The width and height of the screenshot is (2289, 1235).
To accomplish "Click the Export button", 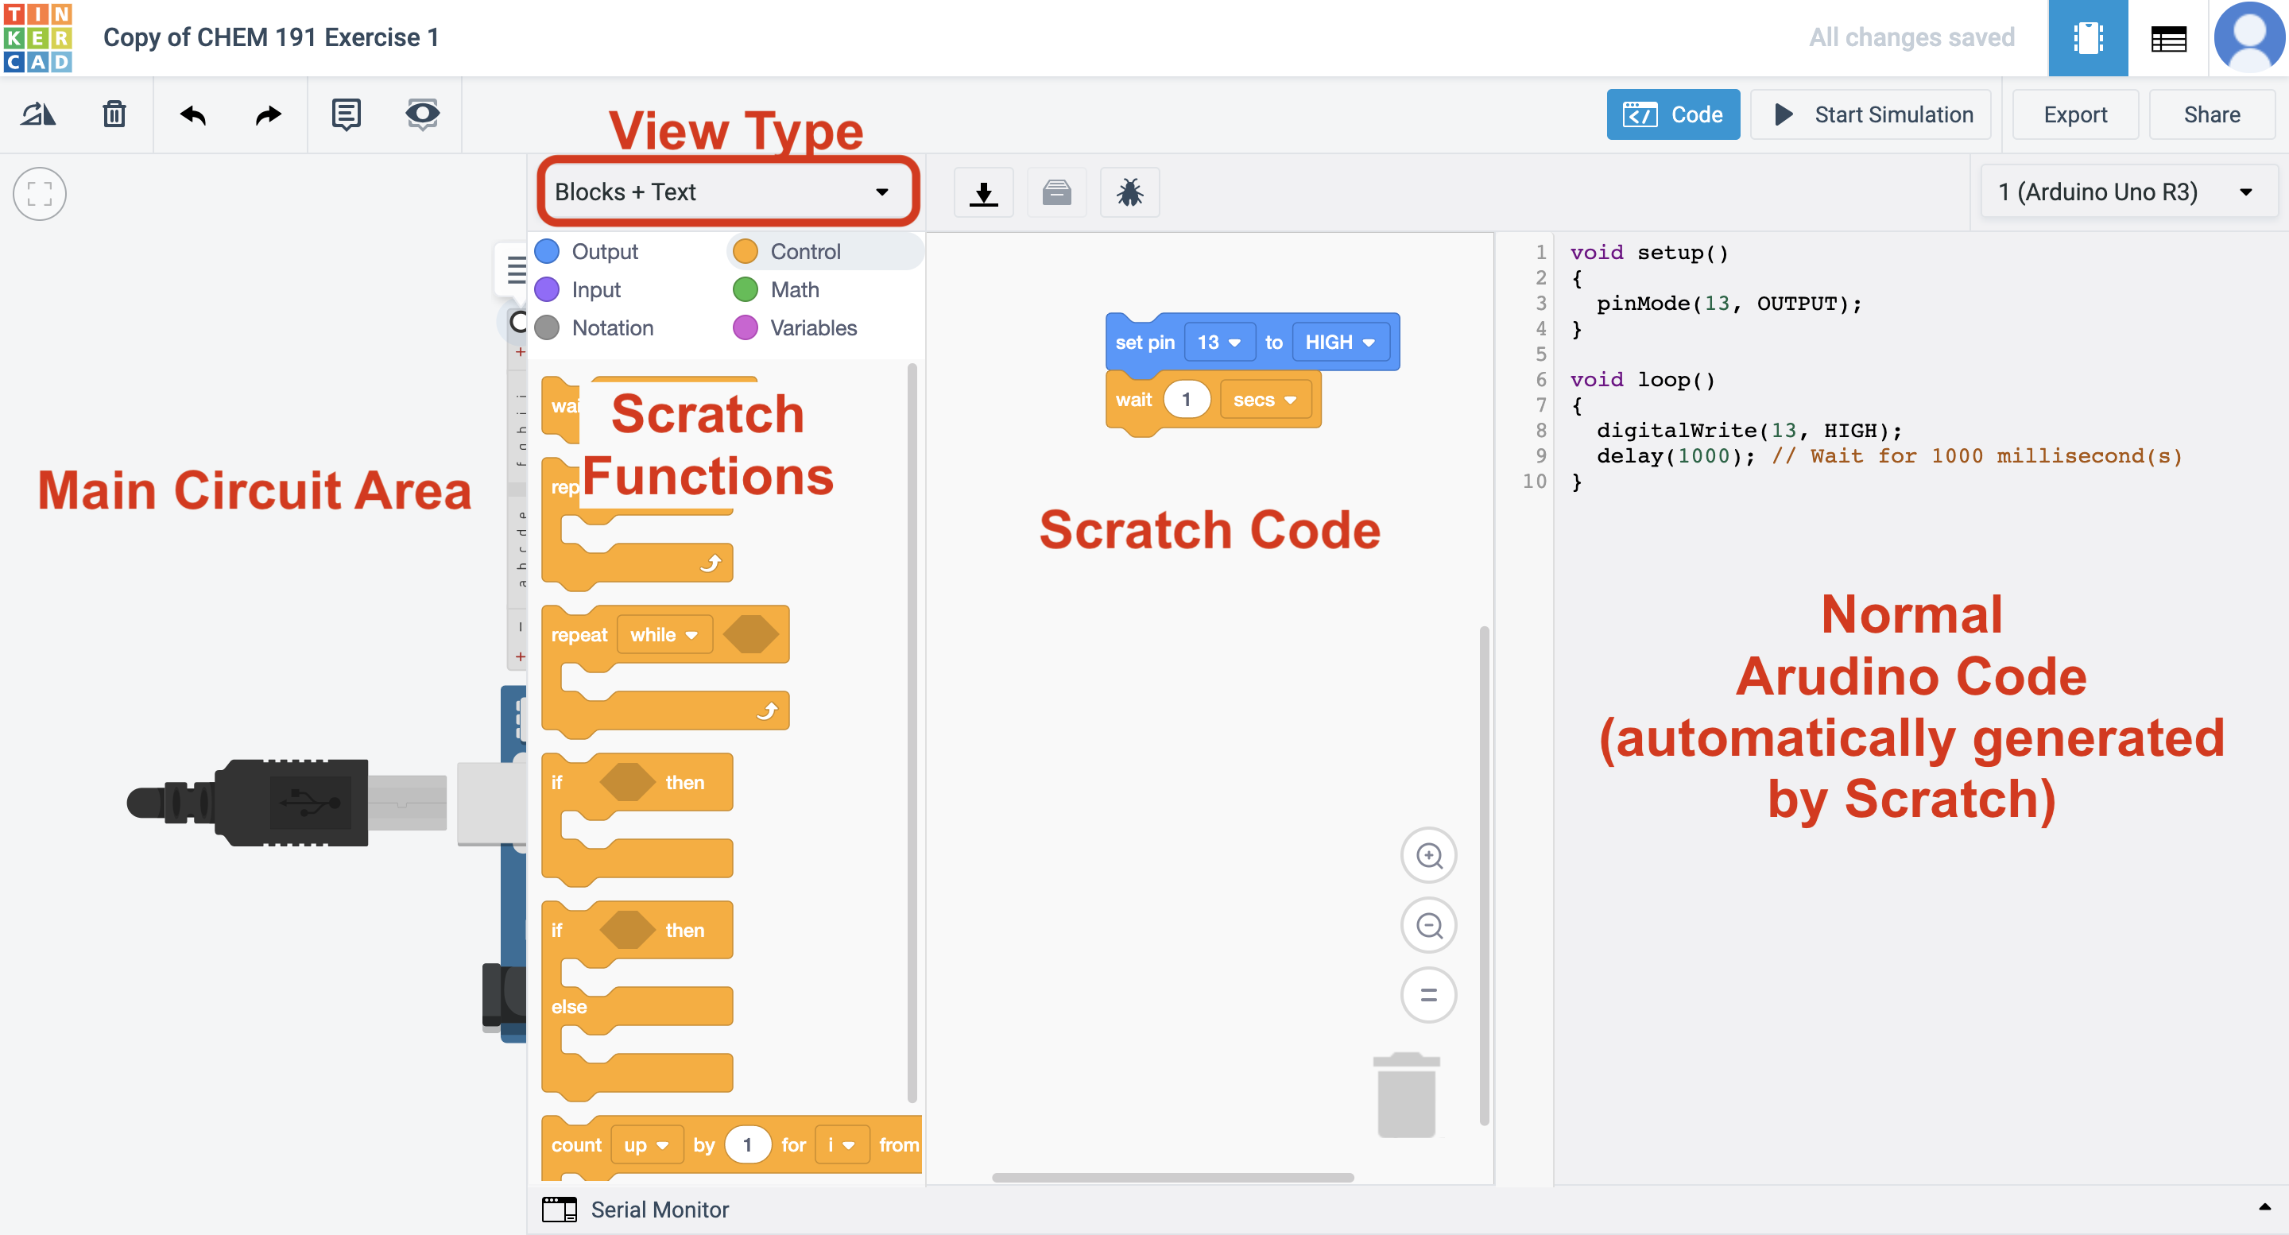I will click(2074, 114).
